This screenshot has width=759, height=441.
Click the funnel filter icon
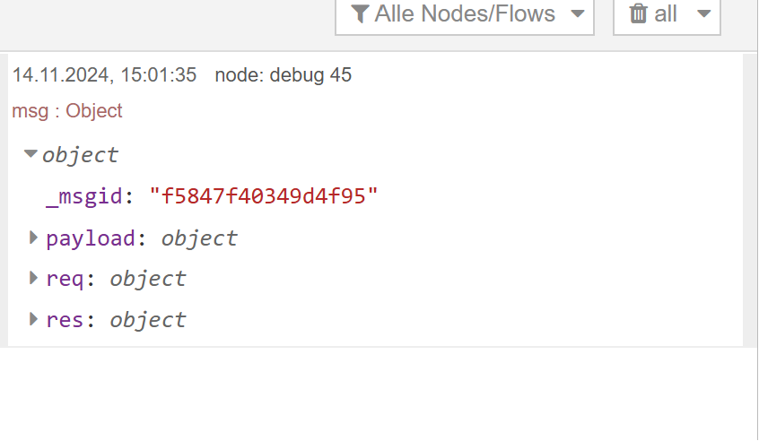(x=361, y=14)
